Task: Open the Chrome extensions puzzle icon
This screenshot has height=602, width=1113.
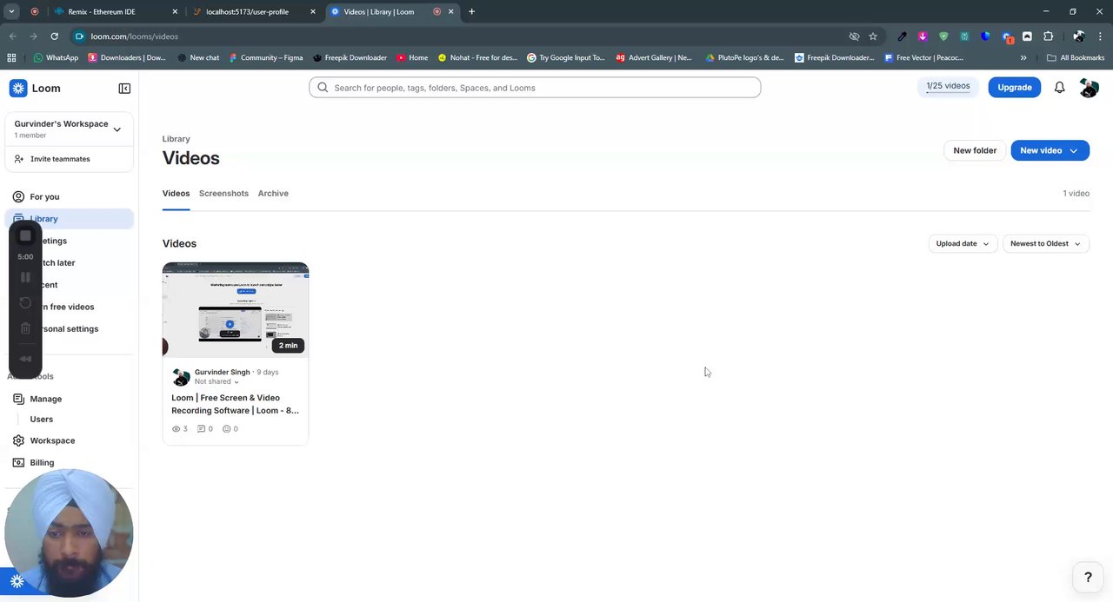Action: coord(1048,36)
